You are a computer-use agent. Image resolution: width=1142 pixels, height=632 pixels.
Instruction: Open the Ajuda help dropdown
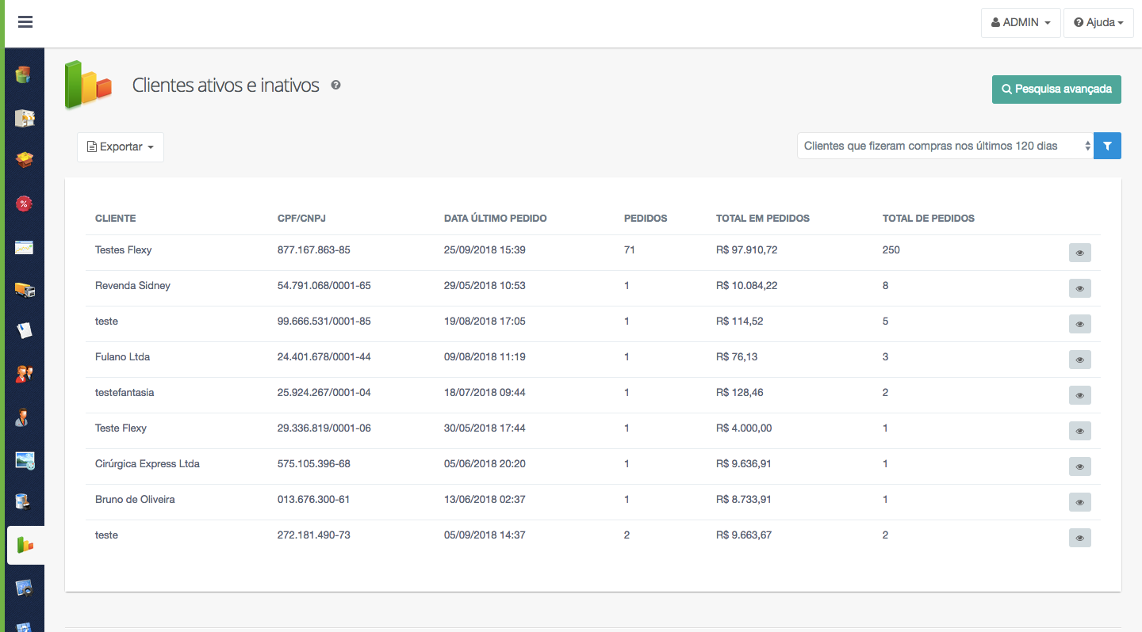click(x=1098, y=23)
